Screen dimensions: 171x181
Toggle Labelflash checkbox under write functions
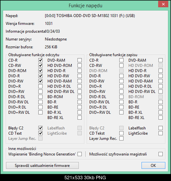(161, 128)
